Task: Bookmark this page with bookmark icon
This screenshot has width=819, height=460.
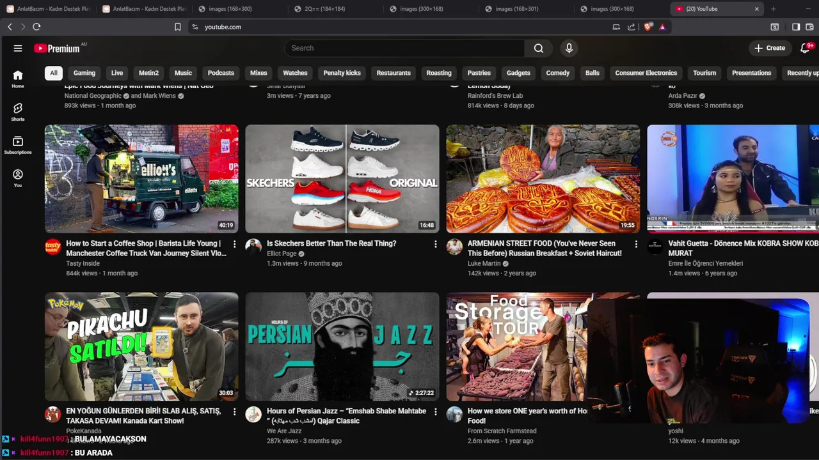Action: tap(178, 27)
